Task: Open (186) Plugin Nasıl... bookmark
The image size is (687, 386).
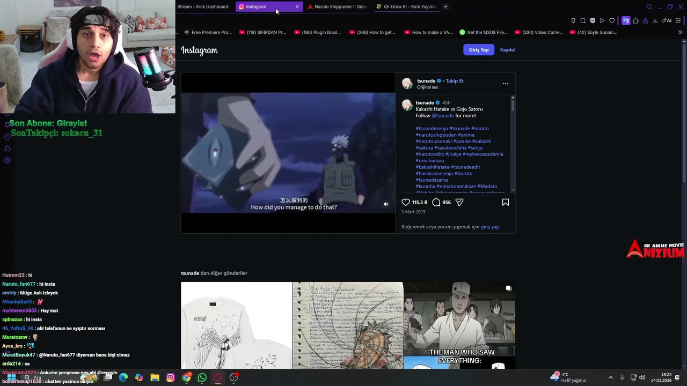Action: pyautogui.click(x=317, y=32)
